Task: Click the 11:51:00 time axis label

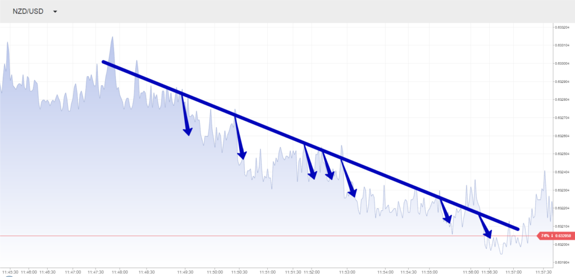Action: click(267, 271)
